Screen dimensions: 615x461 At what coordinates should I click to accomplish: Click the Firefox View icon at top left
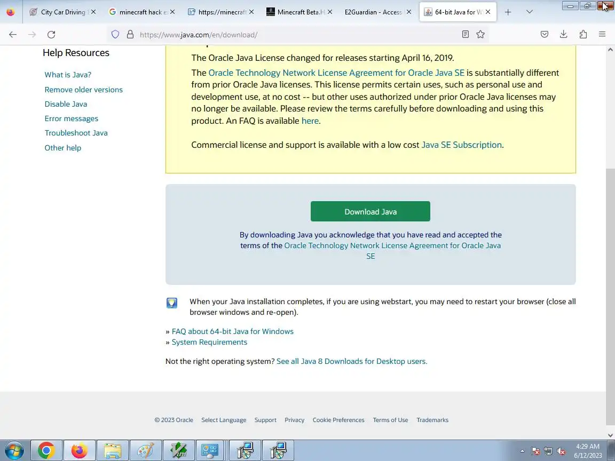point(11,12)
